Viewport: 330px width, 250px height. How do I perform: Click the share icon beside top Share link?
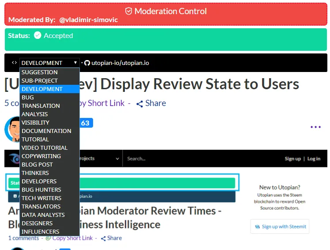[x=139, y=104]
